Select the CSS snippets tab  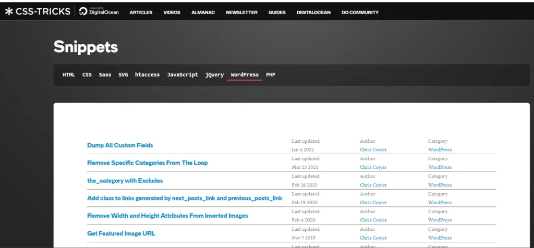point(87,75)
